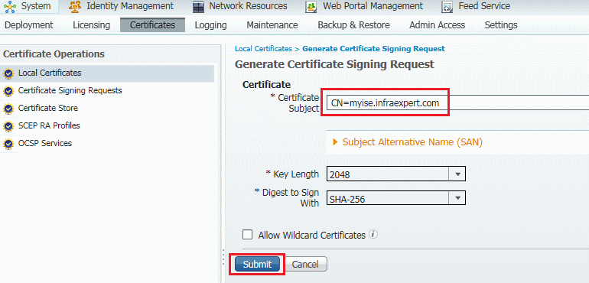Image resolution: width=589 pixels, height=283 pixels.
Task: Submit the certificate signing request
Action: point(257,264)
